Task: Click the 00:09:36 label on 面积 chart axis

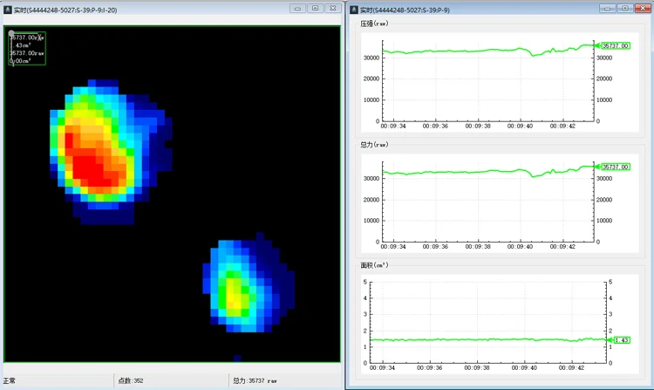Action: coord(429,367)
